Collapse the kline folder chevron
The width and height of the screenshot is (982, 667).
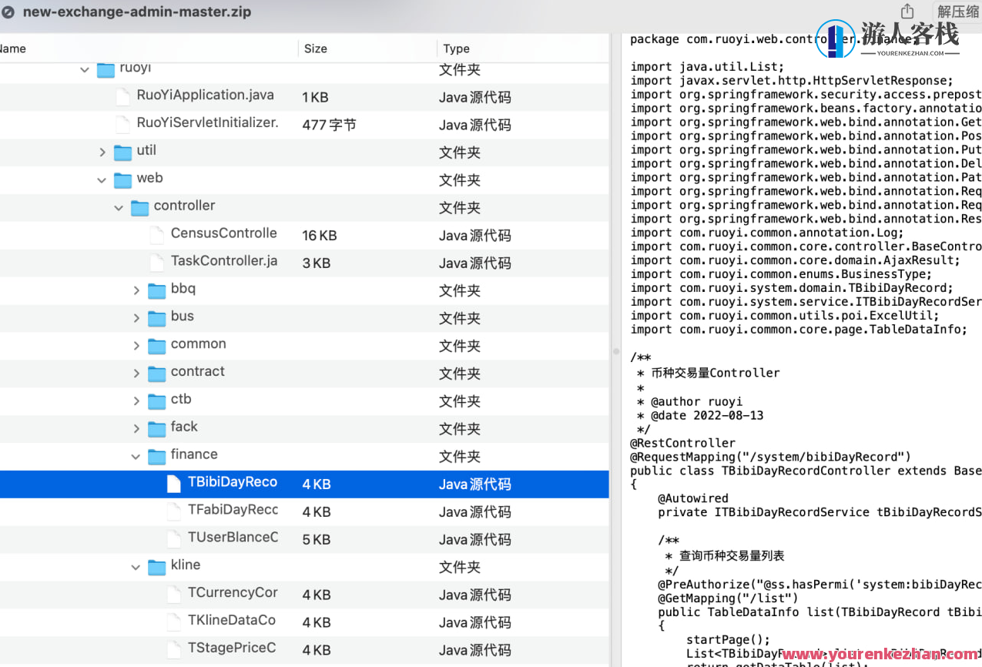(x=136, y=568)
